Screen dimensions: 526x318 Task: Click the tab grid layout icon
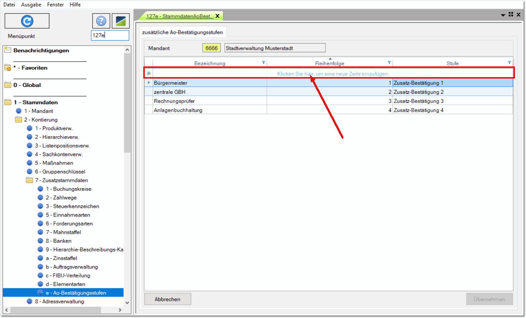511,15
